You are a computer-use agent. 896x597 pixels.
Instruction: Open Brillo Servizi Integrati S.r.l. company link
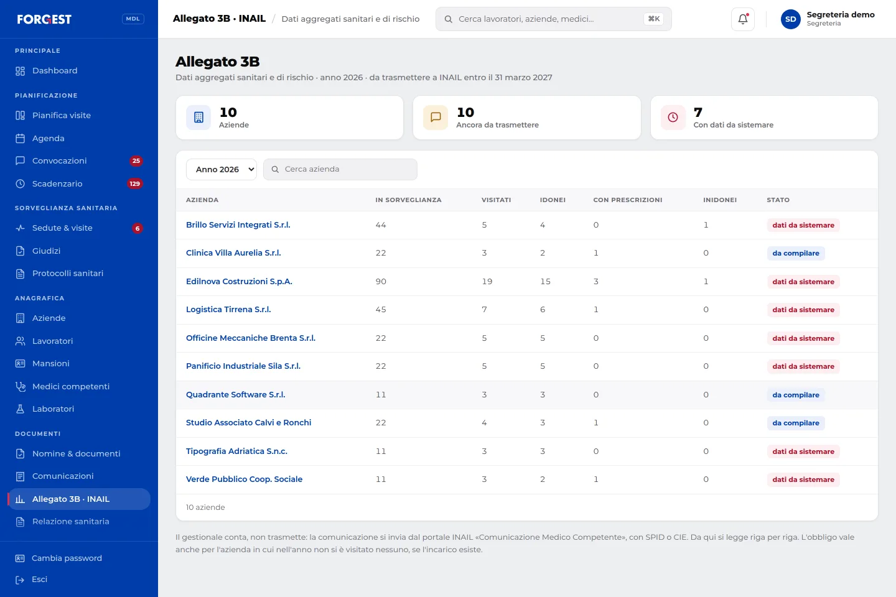[x=238, y=225]
